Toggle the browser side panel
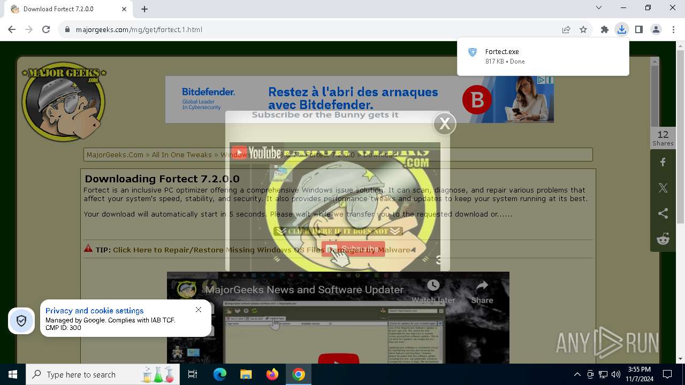 pos(639,29)
